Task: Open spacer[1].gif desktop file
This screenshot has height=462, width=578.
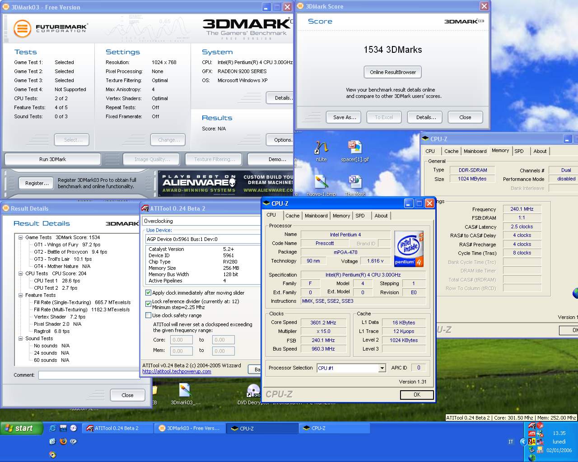Action: (355, 151)
